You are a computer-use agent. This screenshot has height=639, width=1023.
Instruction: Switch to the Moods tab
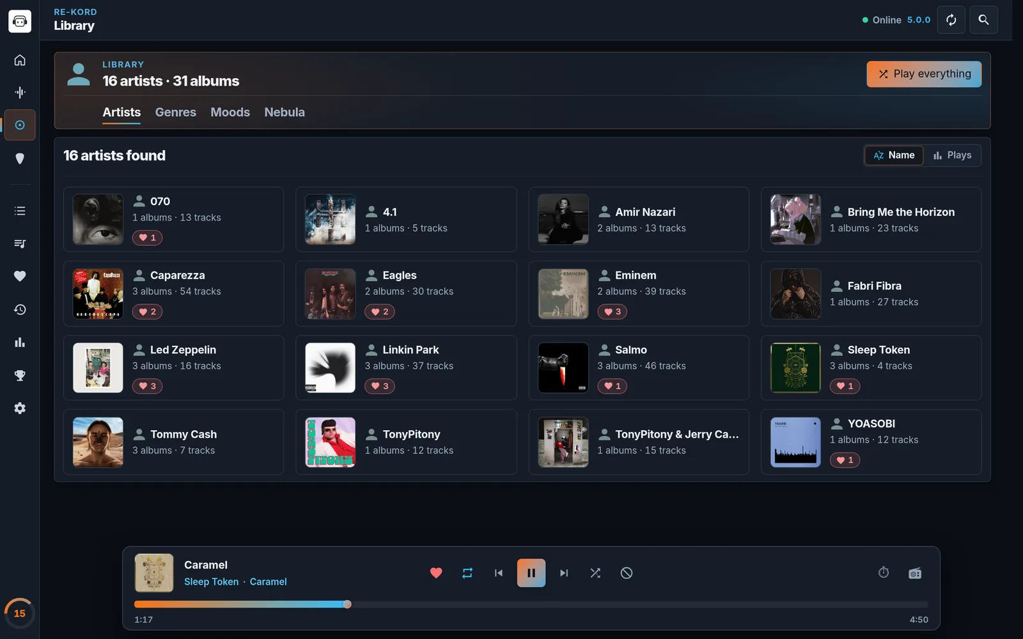230,112
